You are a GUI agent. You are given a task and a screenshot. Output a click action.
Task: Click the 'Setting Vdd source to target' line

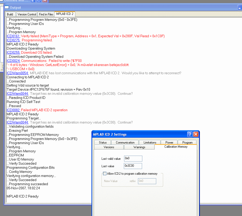coord(28,85)
